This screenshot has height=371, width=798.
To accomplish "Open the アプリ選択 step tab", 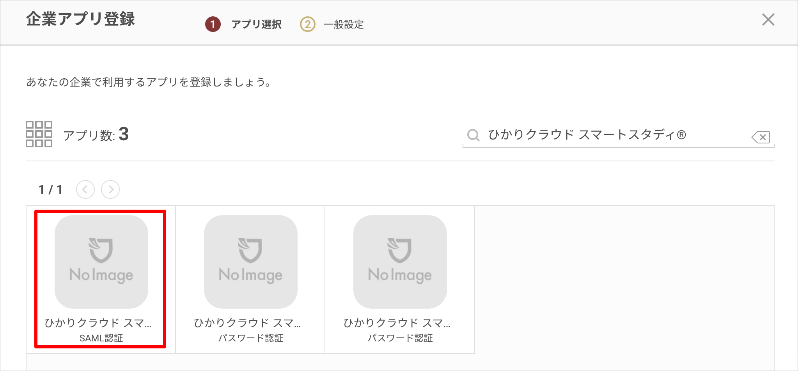I will [x=257, y=24].
